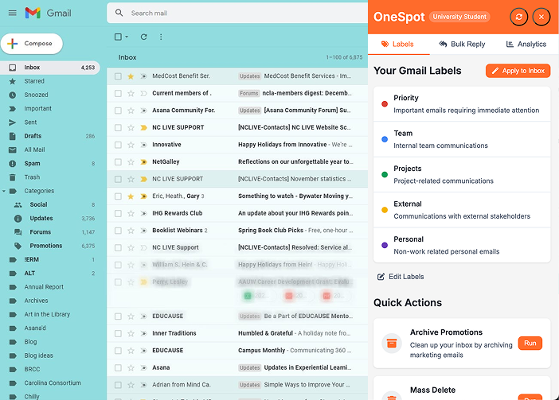Screen dimensions: 559x400
Task: Close the OneSpot panel
Action: [x=541, y=17]
